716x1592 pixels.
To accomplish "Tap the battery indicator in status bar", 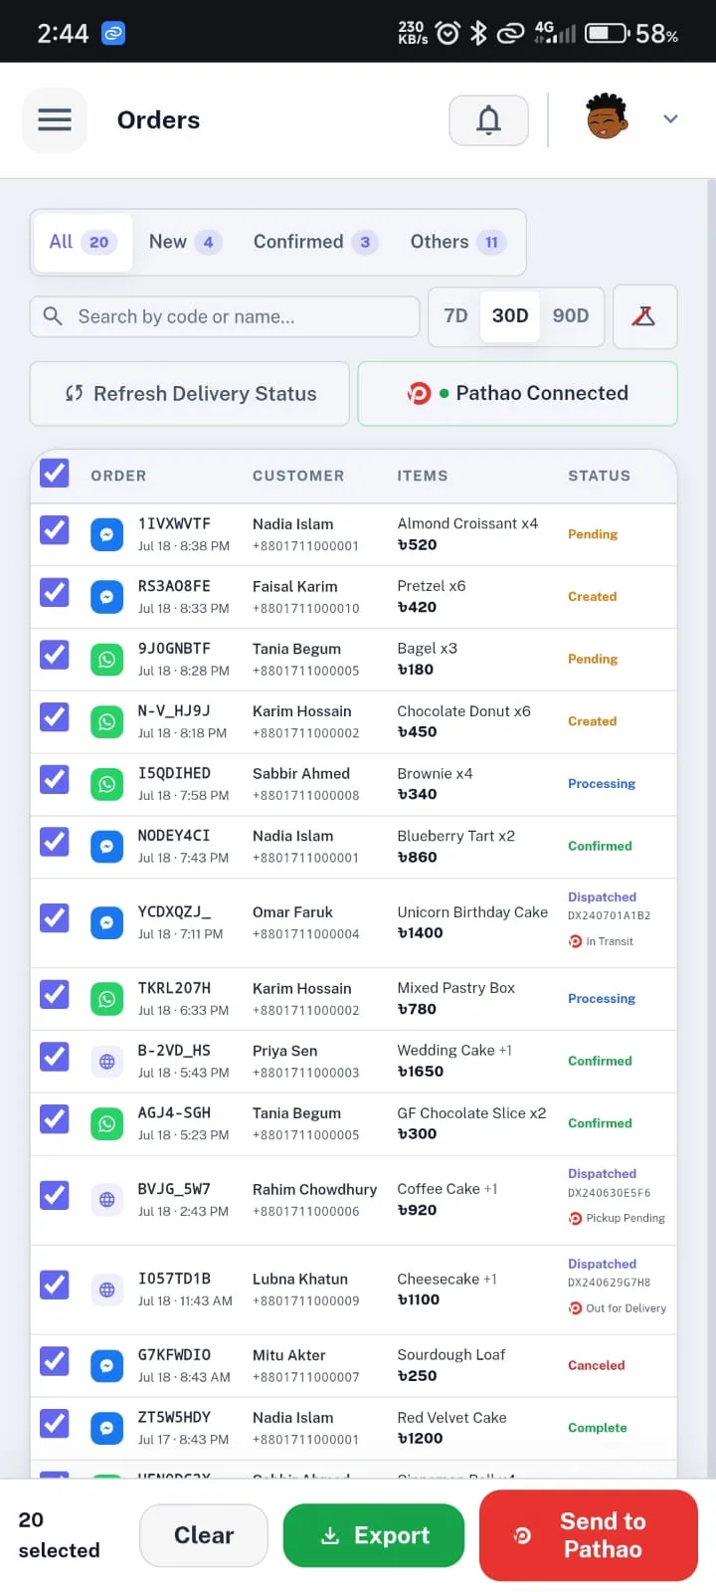I will tap(607, 34).
